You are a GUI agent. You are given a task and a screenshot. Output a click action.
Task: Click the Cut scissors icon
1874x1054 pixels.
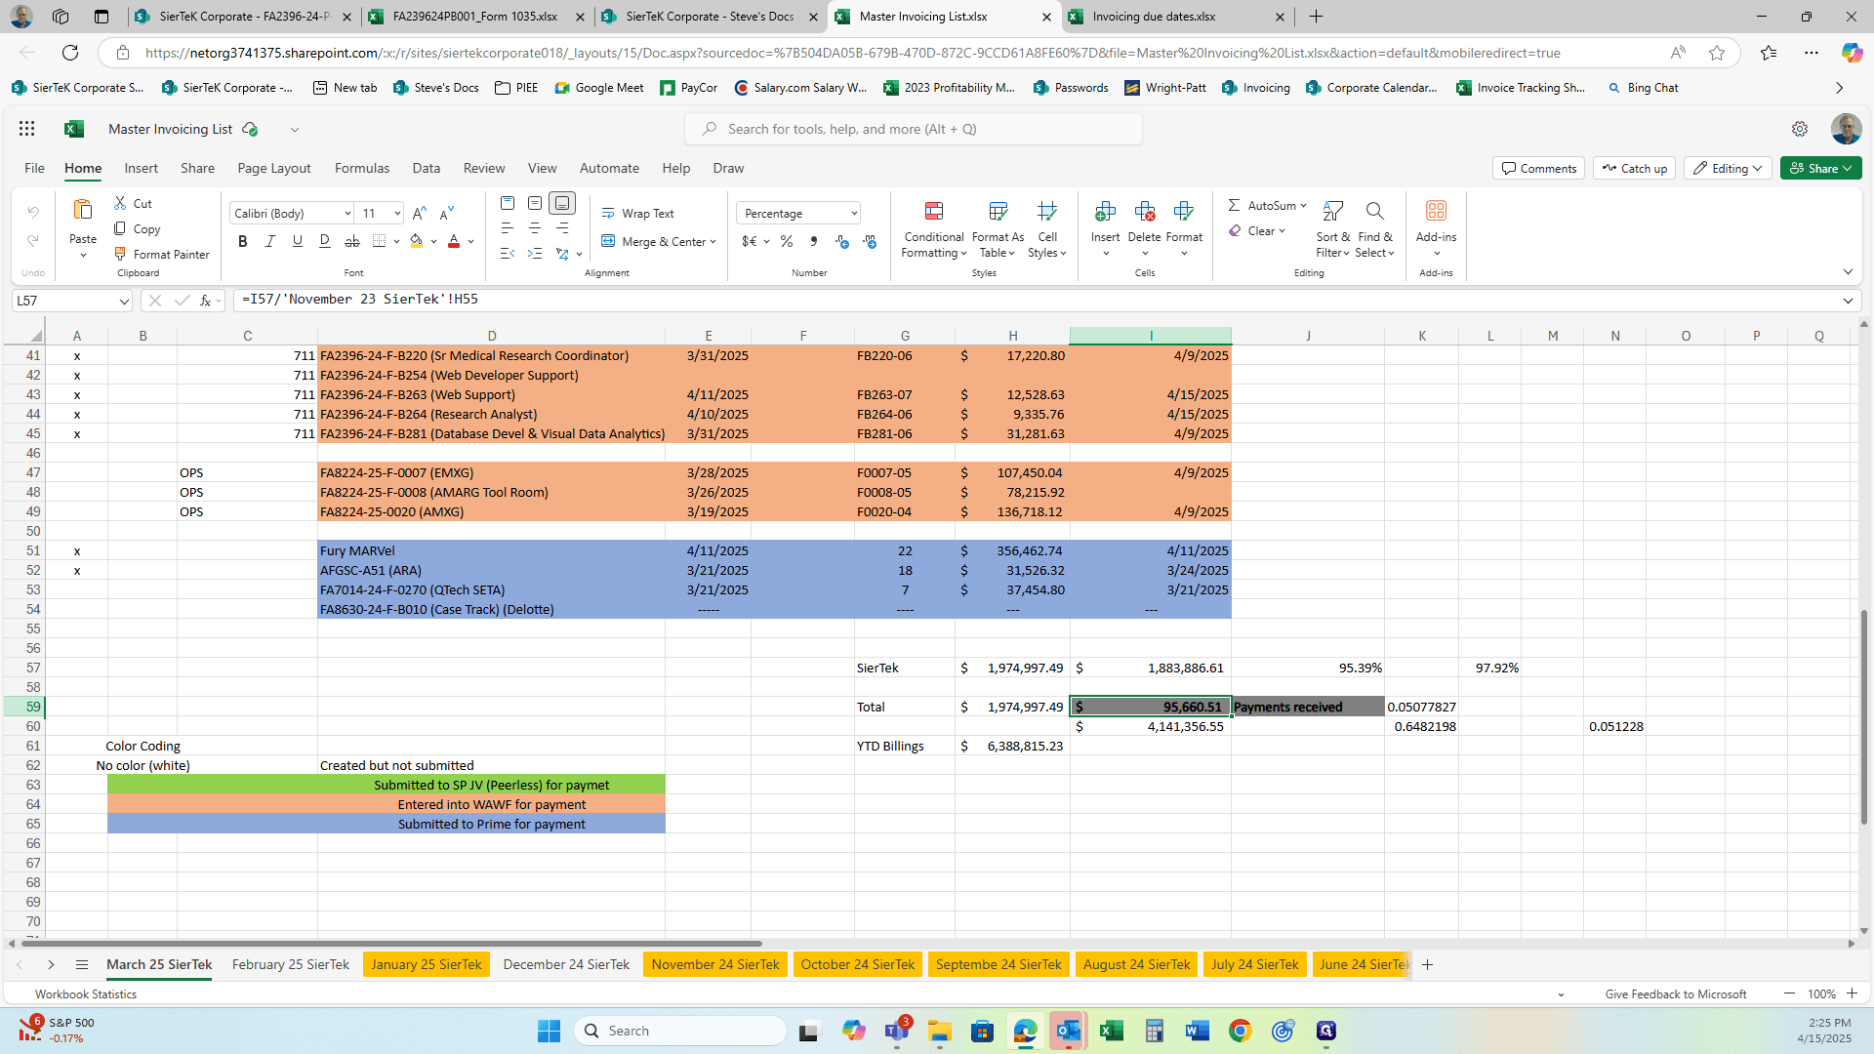coord(120,203)
